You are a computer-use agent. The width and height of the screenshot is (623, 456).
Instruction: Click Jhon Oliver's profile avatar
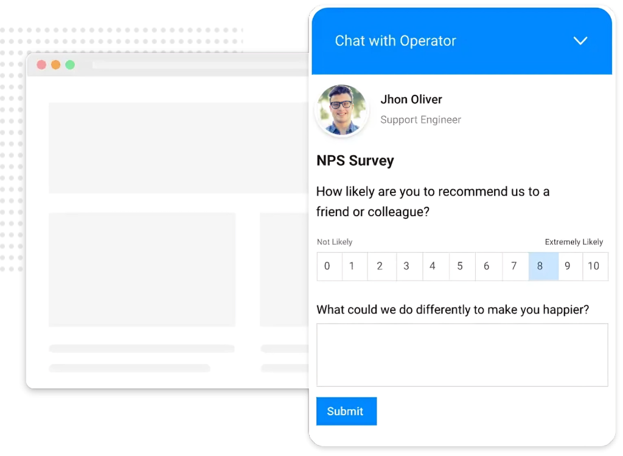click(x=341, y=110)
